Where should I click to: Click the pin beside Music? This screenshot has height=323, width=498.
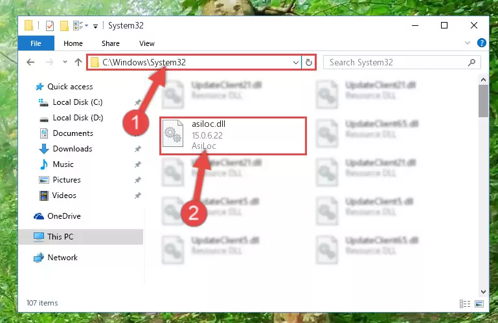pyautogui.click(x=137, y=164)
